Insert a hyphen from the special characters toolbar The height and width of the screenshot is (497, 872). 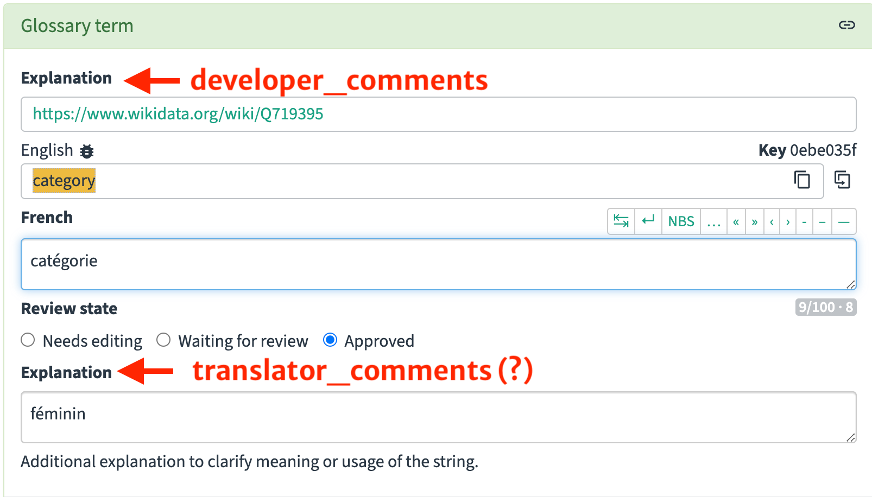click(804, 221)
